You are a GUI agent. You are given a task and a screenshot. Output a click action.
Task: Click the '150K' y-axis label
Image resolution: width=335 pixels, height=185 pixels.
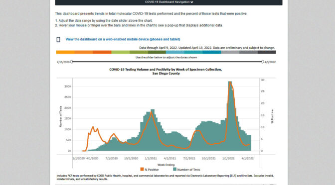pyautogui.click(x=68, y=118)
